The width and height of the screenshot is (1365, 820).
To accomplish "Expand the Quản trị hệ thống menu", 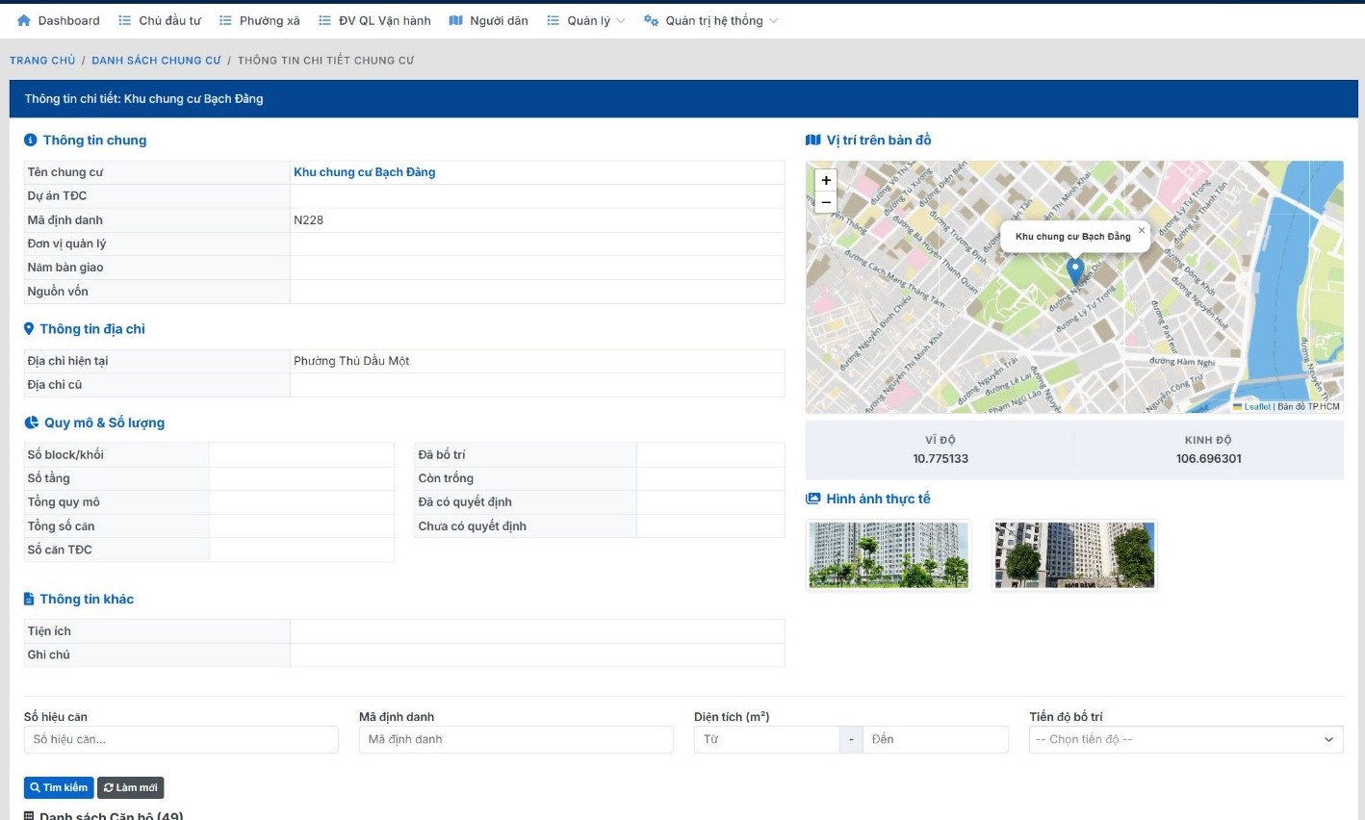I will tap(711, 20).
